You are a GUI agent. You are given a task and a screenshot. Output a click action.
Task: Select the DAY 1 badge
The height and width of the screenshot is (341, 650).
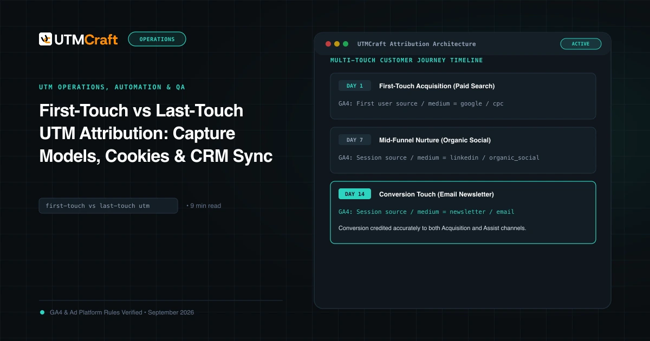[x=355, y=86]
